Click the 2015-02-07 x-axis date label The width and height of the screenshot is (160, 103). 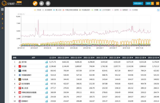(x=34, y=48)
